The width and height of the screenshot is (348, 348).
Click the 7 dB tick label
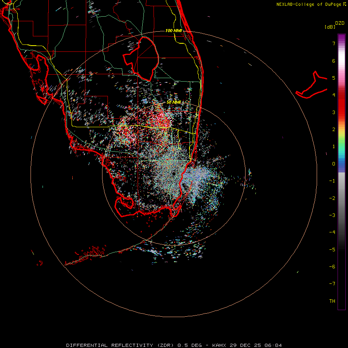[x=334, y=43]
